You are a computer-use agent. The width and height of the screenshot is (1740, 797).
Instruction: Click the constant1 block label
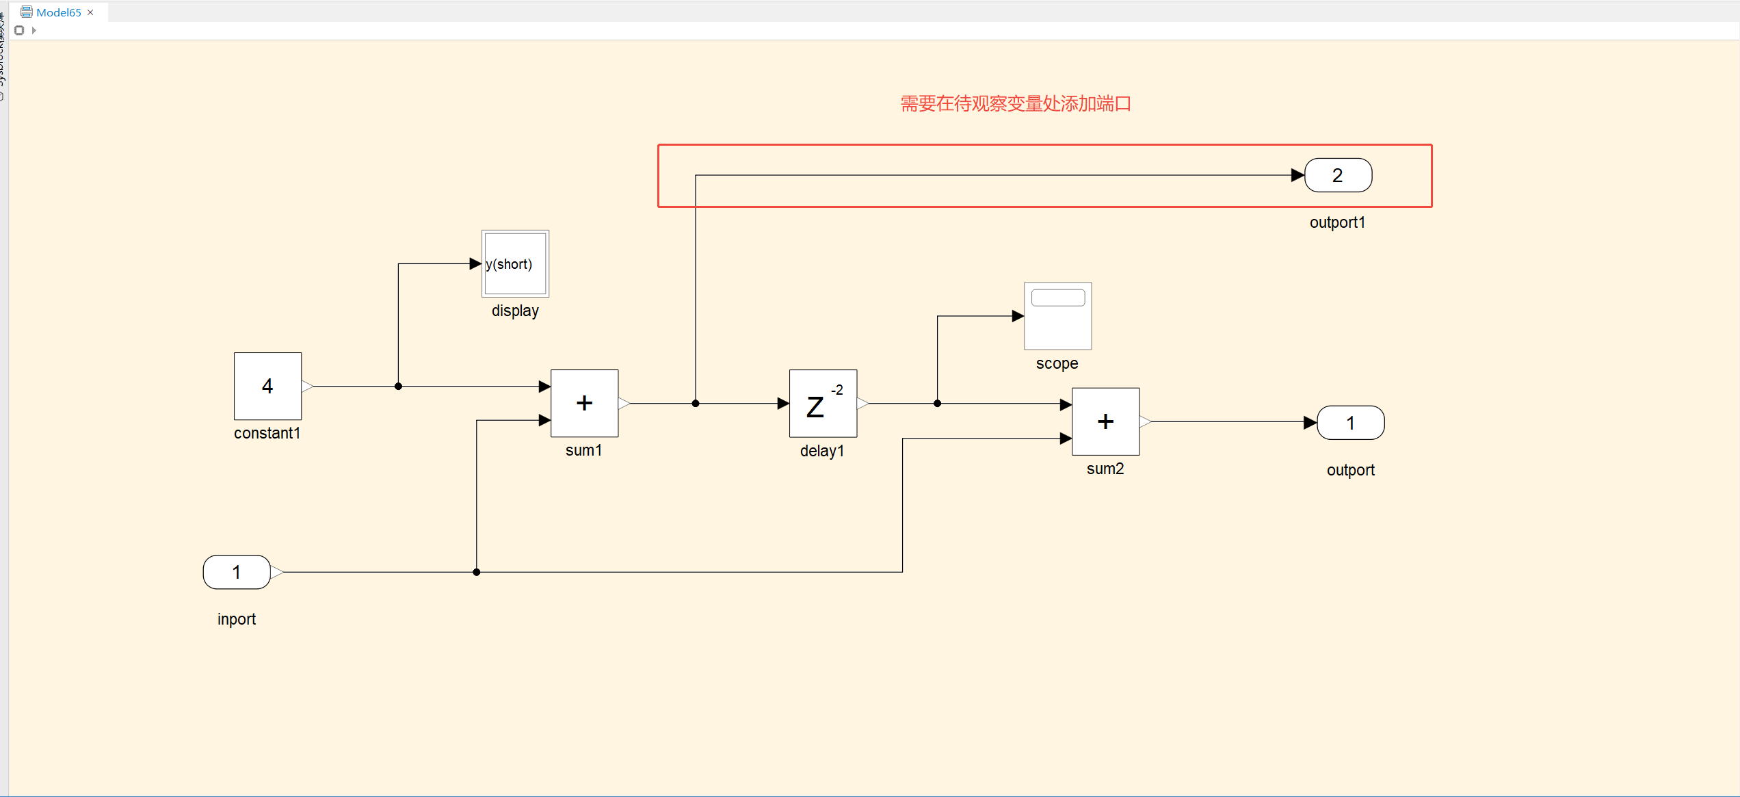coord(267,433)
